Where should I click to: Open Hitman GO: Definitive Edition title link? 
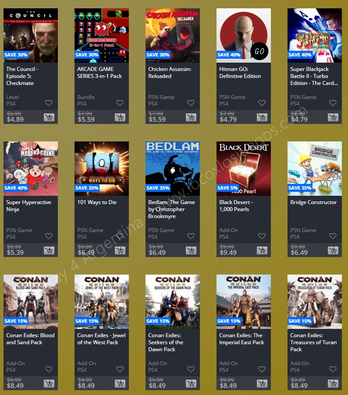pyautogui.click(x=240, y=73)
